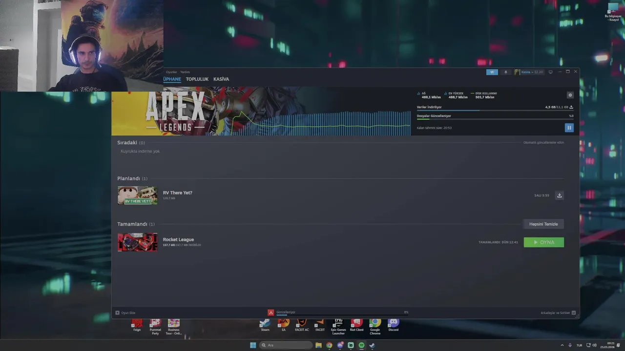This screenshot has width=625, height=351.
Task: Click the green OYNA play button
Action: [543, 242]
